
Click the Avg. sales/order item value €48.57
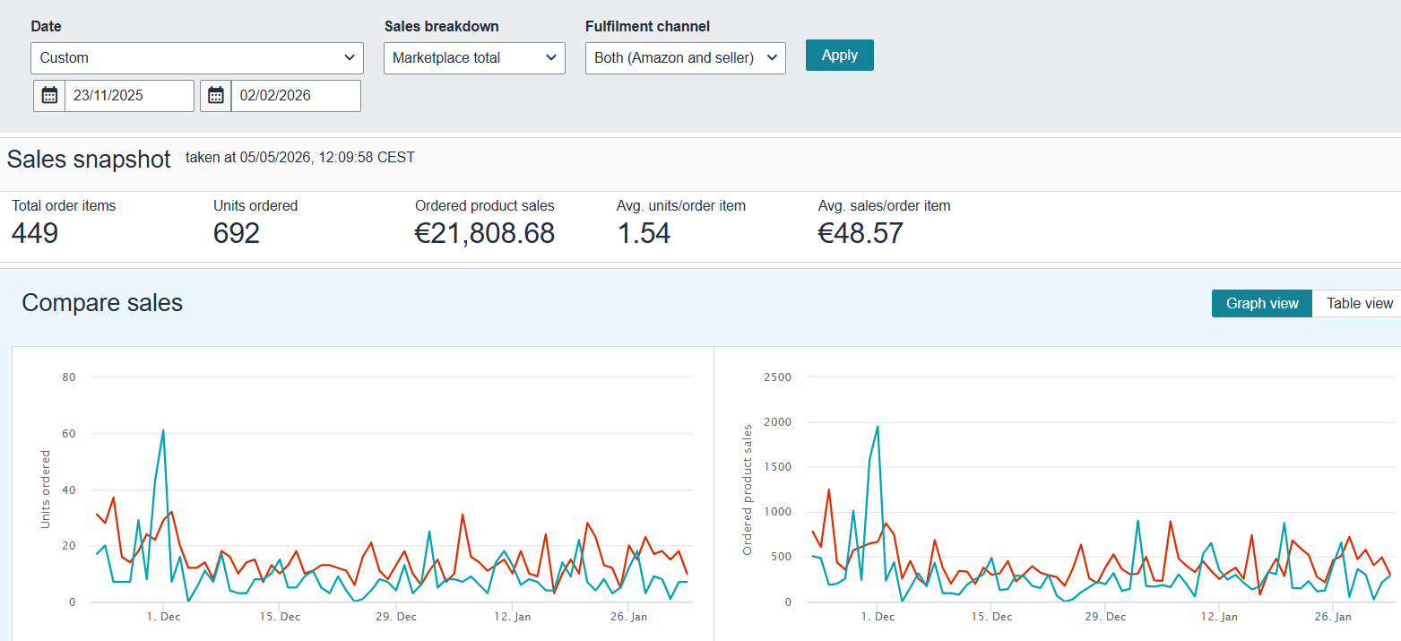[860, 234]
